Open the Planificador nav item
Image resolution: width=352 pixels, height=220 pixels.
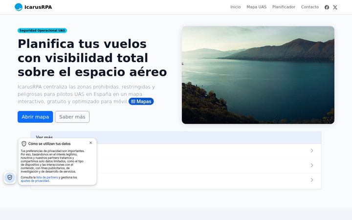pos(284,7)
